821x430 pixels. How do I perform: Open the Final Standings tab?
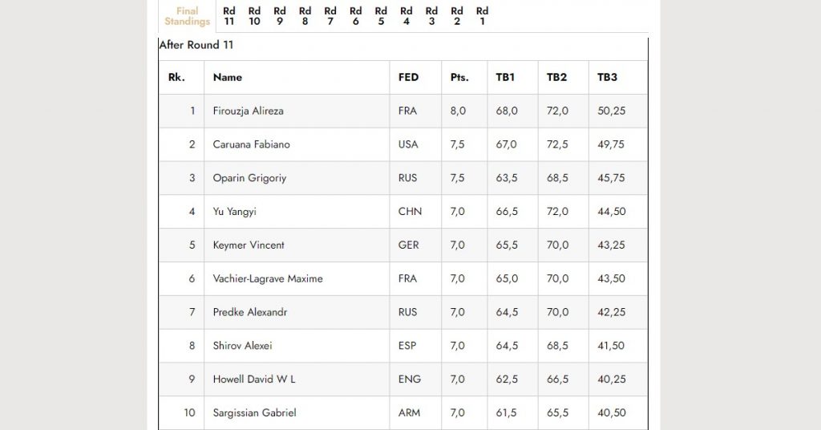point(187,16)
